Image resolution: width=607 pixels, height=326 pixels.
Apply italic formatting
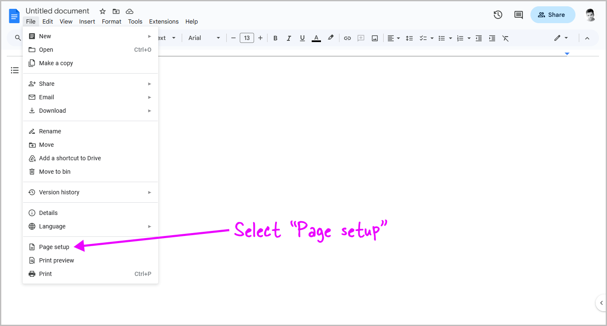[289, 38]
